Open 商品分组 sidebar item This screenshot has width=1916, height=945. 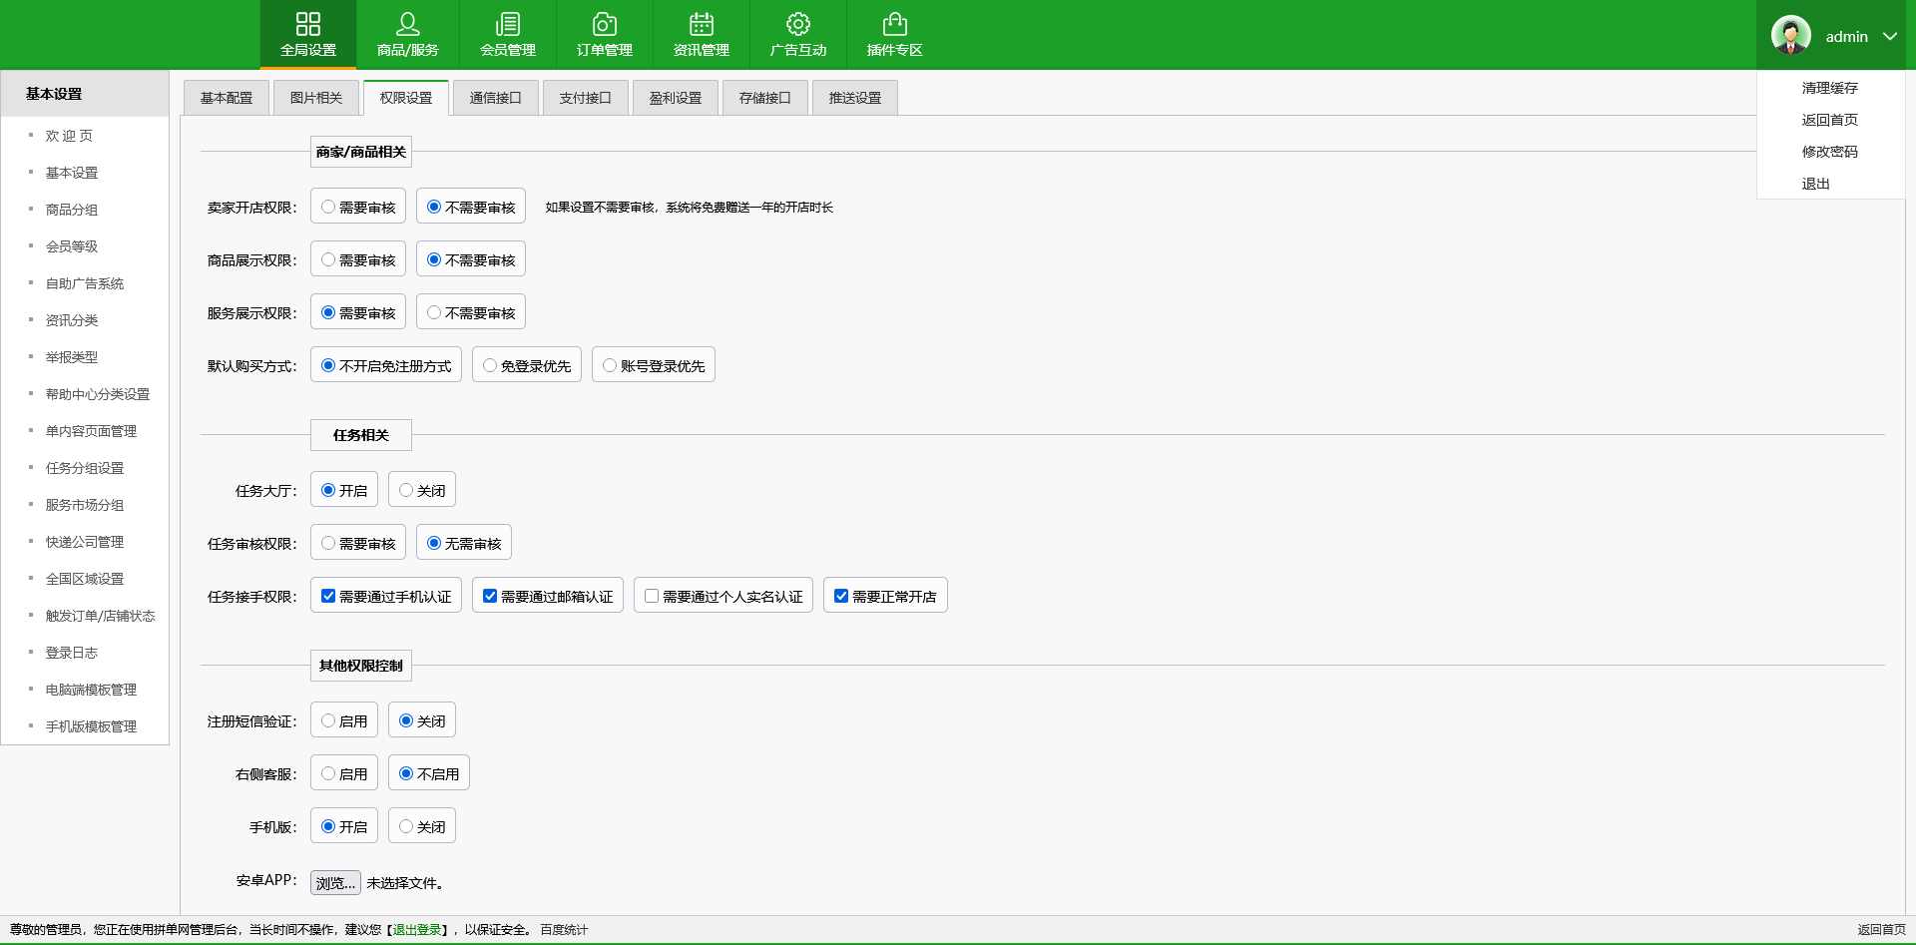click(72, 210)
